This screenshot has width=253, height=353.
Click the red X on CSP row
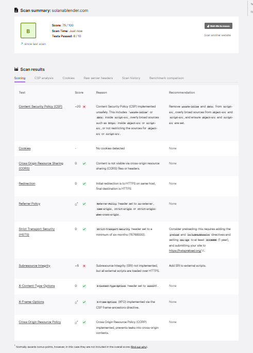84,106
